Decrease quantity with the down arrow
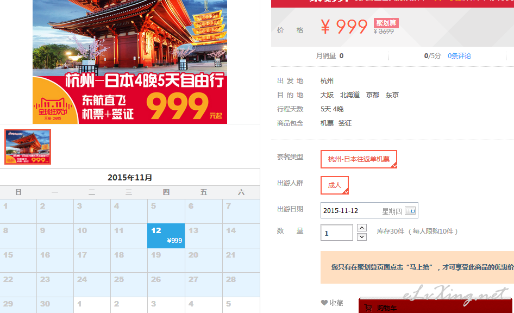Image resolution: width=514 pixels, height=313 pixels. 361,236
